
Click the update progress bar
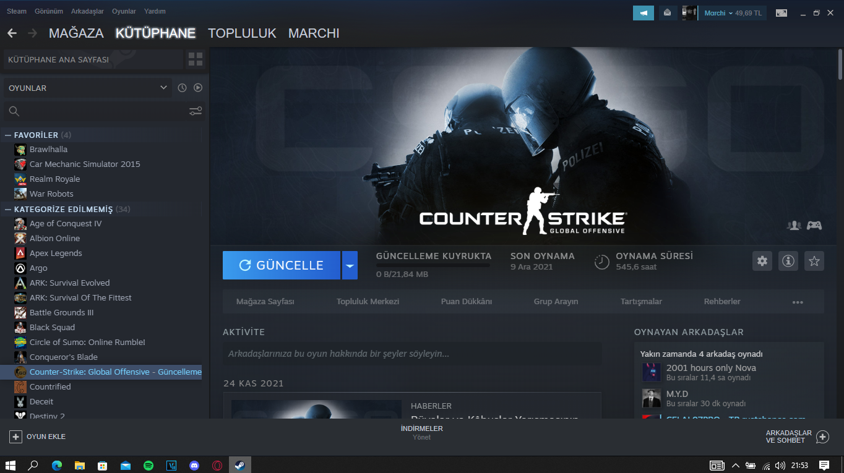(433, 265)
